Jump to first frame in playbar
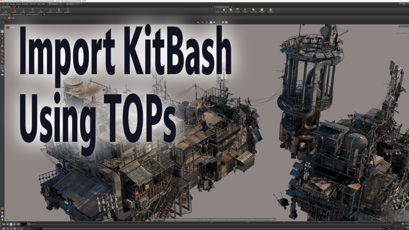The image size is (409, 230). pos(4,224)
